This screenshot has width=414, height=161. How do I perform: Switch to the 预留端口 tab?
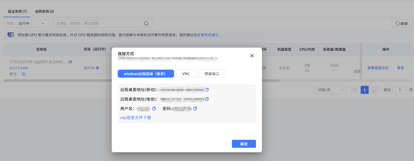[x=212, y=74]
